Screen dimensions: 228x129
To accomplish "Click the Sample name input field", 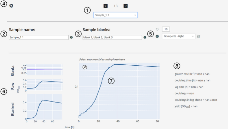I will 39,37.
